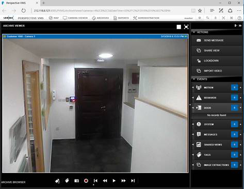The image size is (244, 189).
Task: Expand the Messages events list
Action: [240, 134]
